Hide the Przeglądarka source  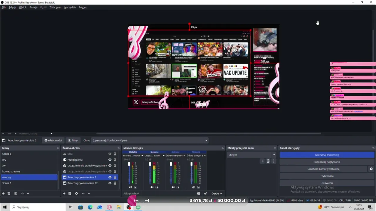click(x=110, y=160)
